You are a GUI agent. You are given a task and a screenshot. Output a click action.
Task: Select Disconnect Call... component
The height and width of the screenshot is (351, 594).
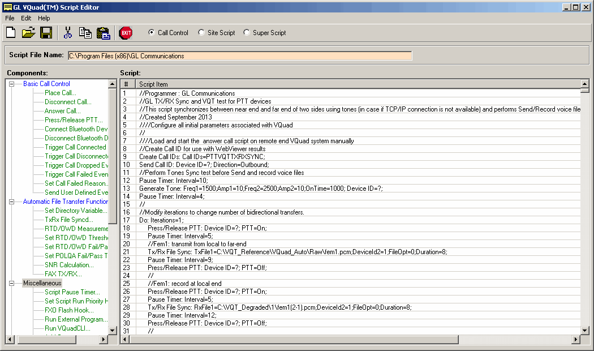point(68,102)
